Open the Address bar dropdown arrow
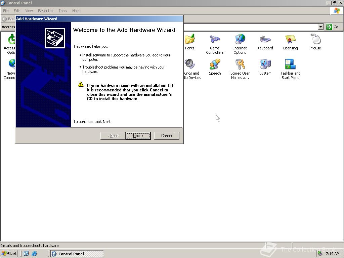 point(321,27)
